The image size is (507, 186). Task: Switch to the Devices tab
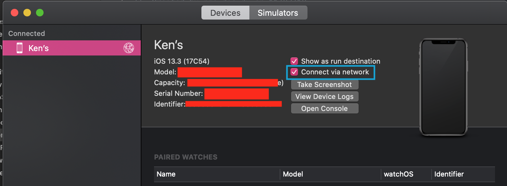(225, 13)
